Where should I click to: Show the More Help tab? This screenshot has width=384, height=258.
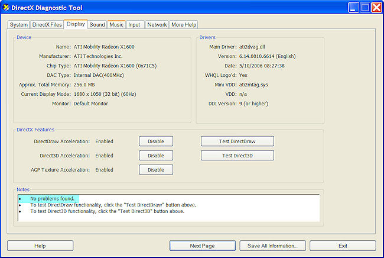(x=184, y=25)
